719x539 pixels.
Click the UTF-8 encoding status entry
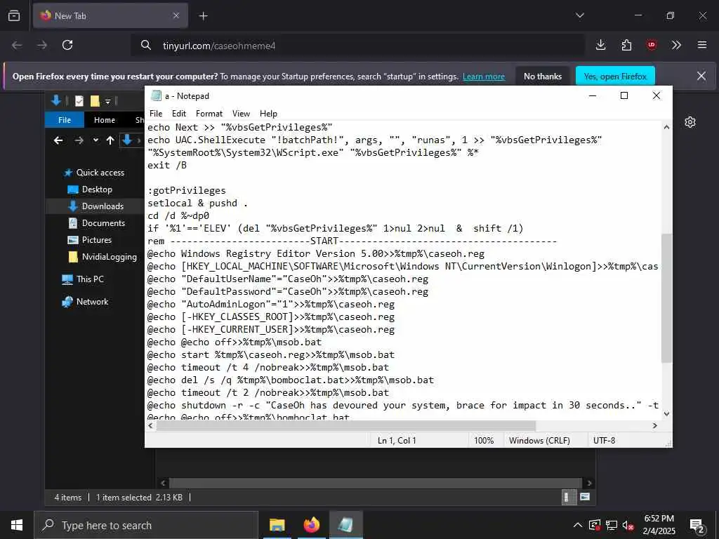point(605,441)
